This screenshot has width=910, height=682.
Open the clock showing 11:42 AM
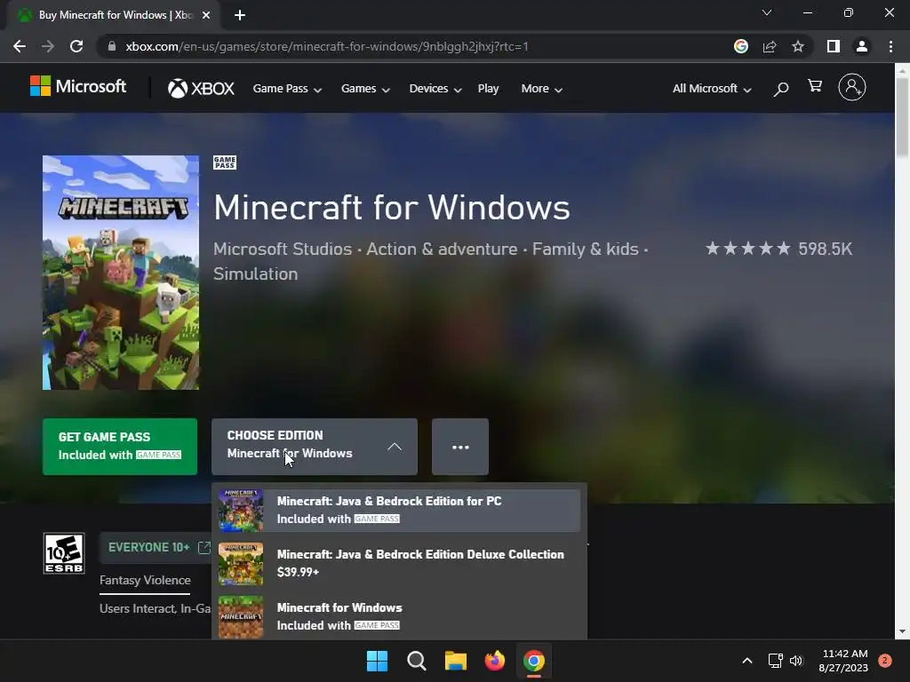click(x=843, y=661)
